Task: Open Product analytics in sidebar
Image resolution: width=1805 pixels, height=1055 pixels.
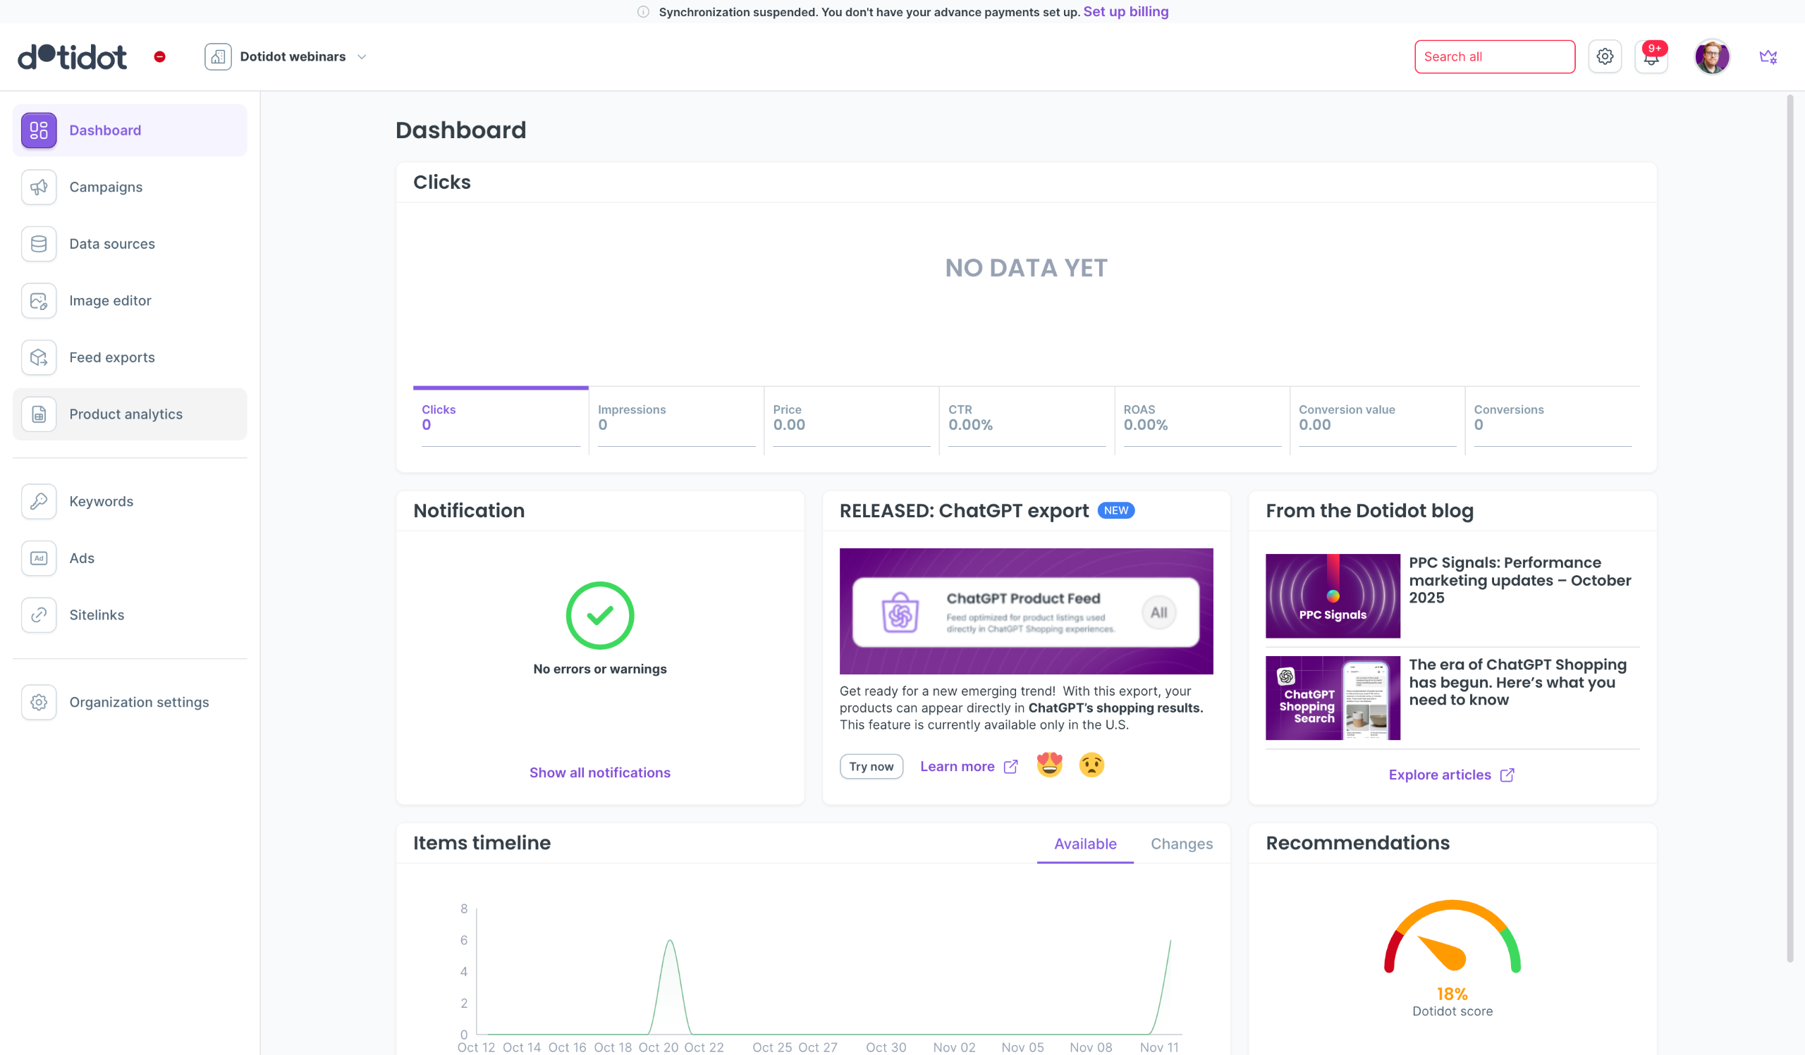Action: pos(126,414)
